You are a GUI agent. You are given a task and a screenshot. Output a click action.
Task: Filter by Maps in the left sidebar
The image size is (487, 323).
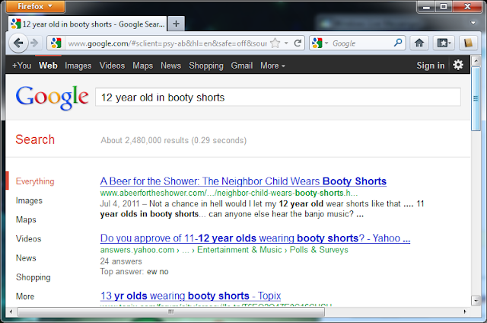(26, 219)
